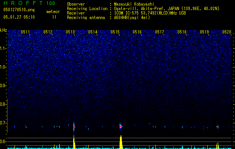Click the kHz axis unit label
The image size is (235, 149).
pyautogui.click(x=3, y=30)
